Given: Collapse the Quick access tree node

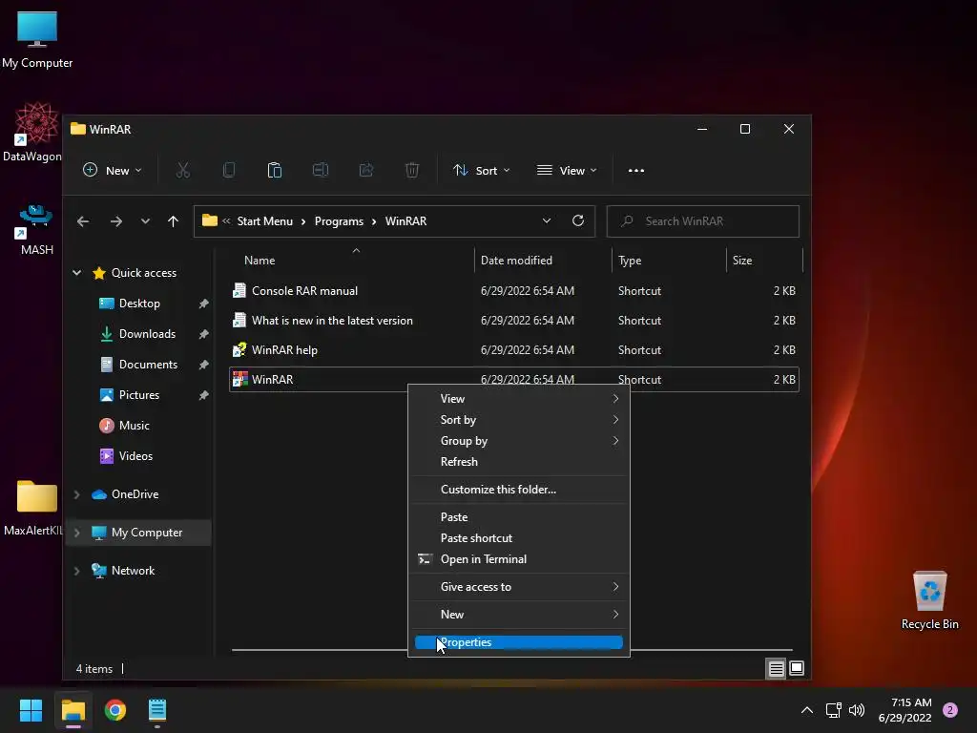Looking at the screenshot, I should [x=76, y=272].
